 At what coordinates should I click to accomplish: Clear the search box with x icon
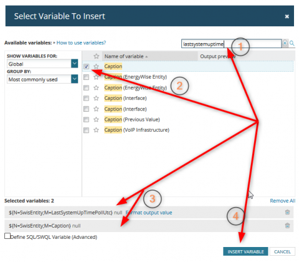tap(285, 43)
